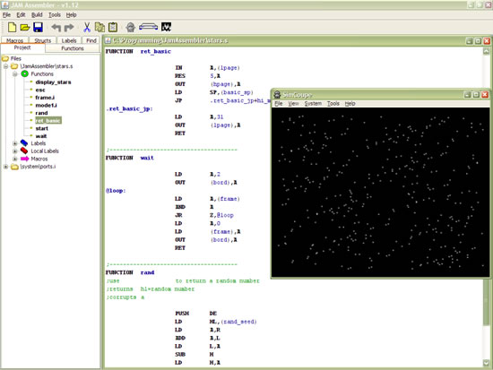Click the Paste clipboard icon
This screenshot has height=370, width=493.
coord(113,28)
